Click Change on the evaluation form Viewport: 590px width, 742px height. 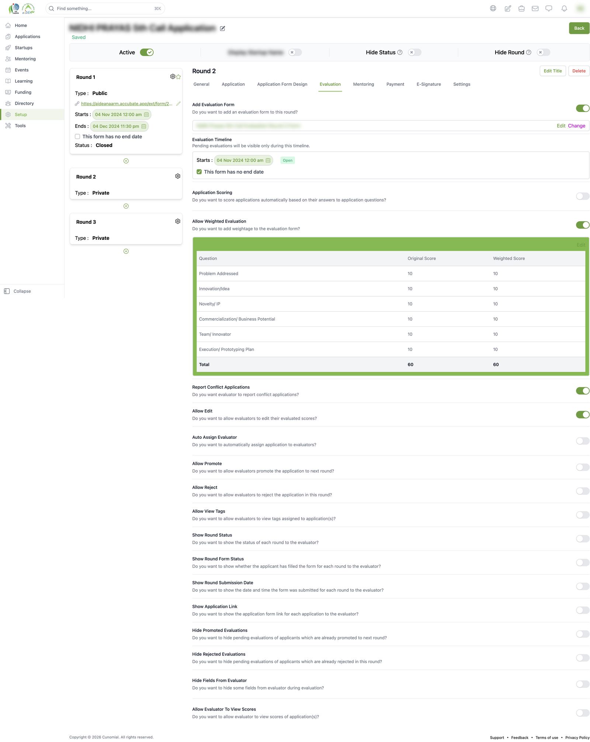[576, 126]
